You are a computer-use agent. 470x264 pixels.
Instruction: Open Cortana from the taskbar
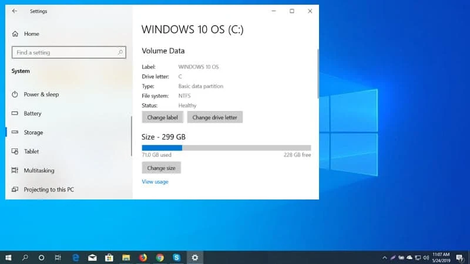pyautogui.click(x=41, y=258)
